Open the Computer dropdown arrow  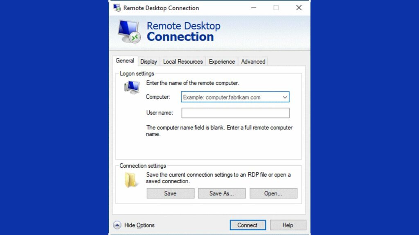click(x=285, y=97)
